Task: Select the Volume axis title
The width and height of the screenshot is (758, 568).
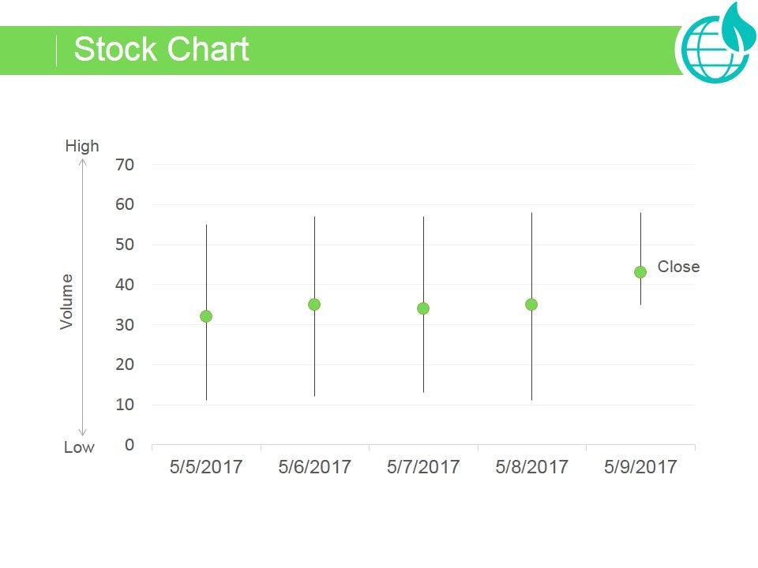Action: [66, 301]
